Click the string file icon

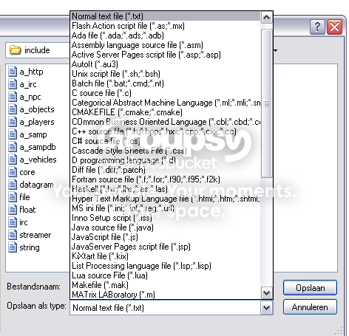13,247
